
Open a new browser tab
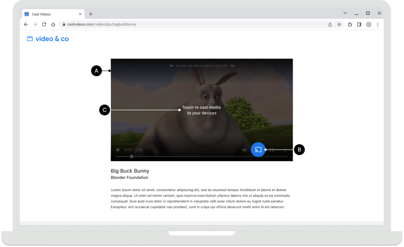click(x=91, y=14)
